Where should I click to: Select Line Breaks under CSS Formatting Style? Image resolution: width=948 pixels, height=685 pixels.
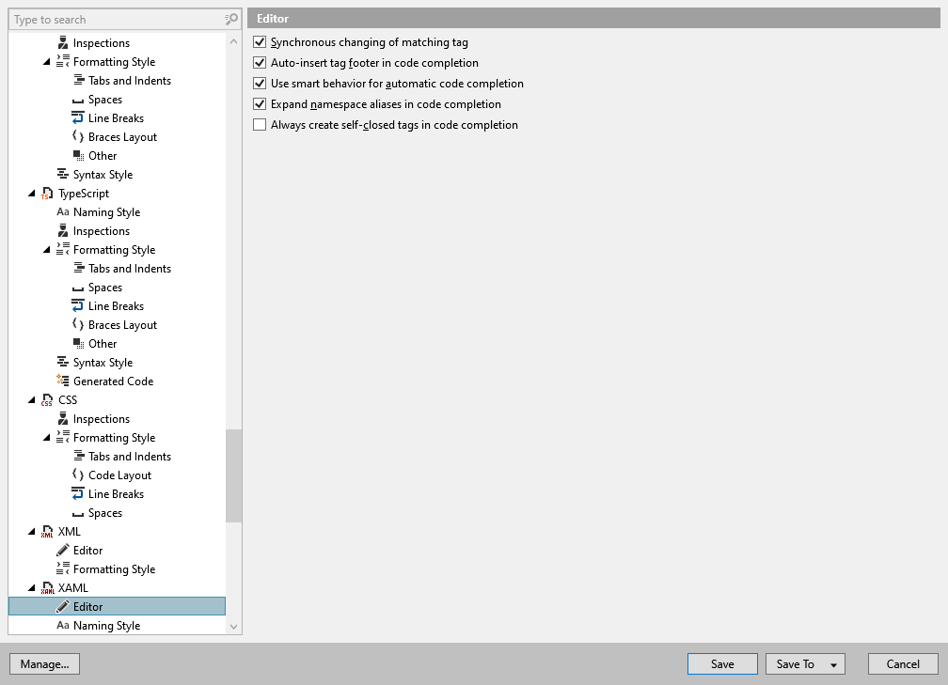click(115, 493)
